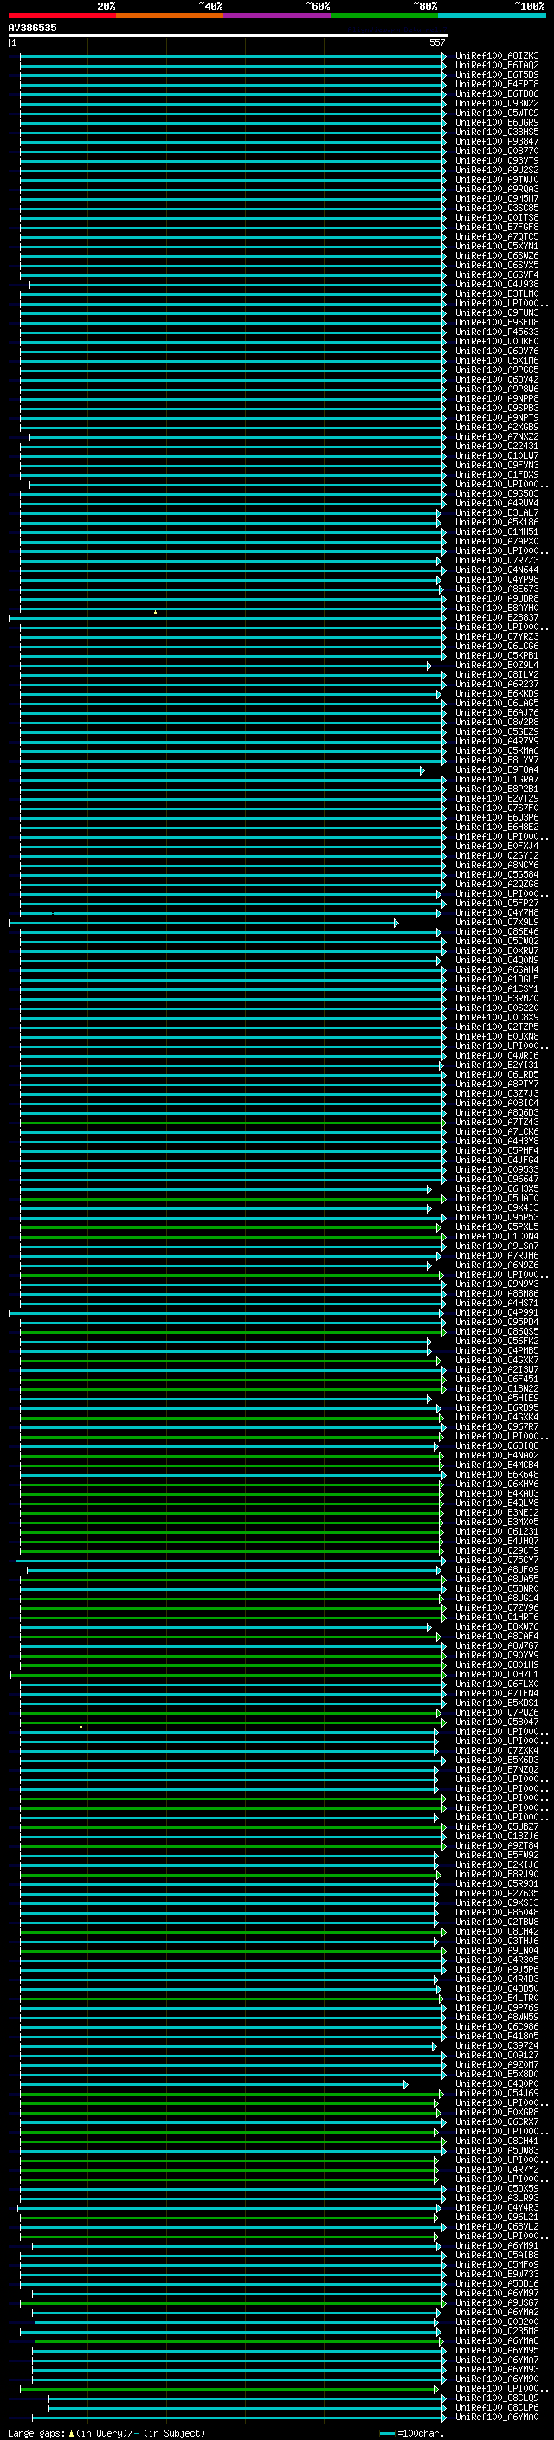Select the UniRef100_C9X4I3 label
Image resolution: width=554 pixels, height=2440 pixels.
point(497,1207)
